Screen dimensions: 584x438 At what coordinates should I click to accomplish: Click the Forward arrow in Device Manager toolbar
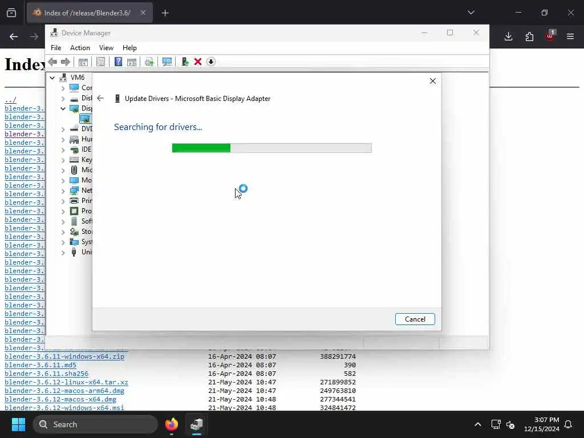point(66,62)
